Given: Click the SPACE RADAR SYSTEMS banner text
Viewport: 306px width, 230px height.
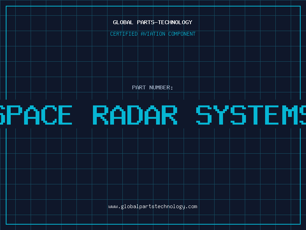Looking at the screenshot, I should [x=153, y=115].
